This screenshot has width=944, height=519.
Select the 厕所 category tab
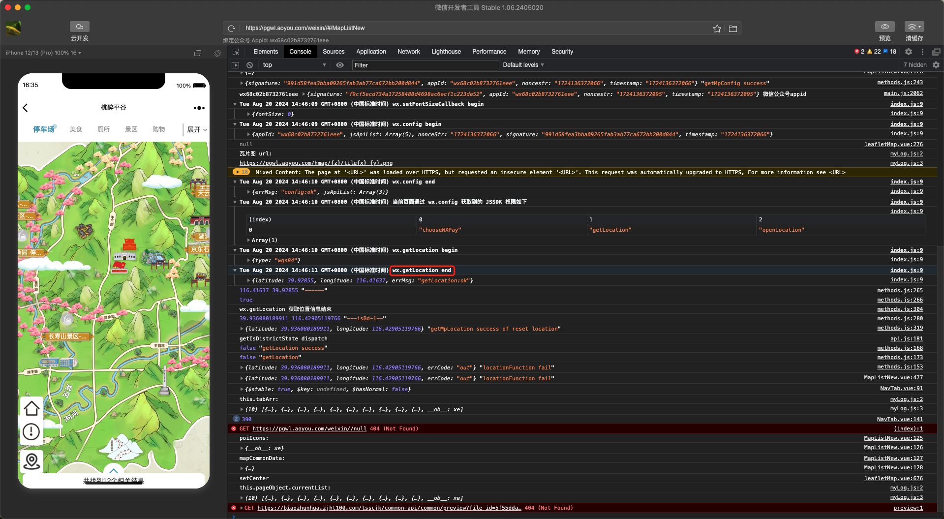point(103,129)
